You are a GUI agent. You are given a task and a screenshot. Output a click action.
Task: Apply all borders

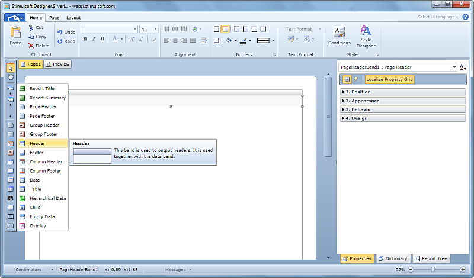click(x=216, y=29)
